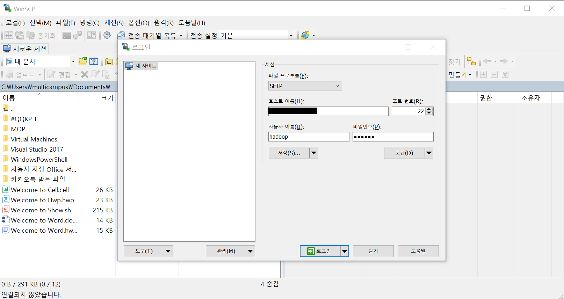Click the 동기화 folder sync button

coord(41,35)
